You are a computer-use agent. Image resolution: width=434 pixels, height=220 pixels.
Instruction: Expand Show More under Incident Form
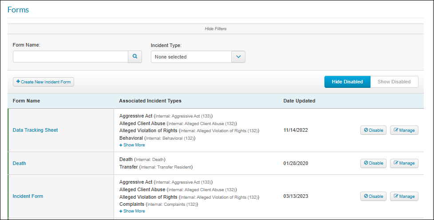click(132, 211)
